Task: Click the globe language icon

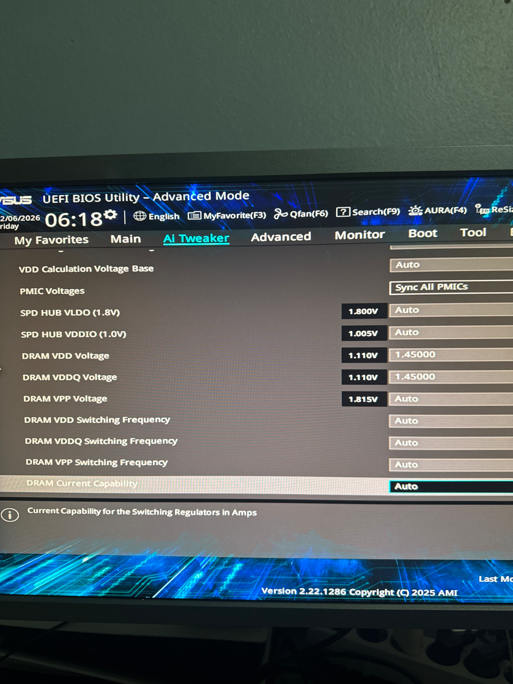Action: 139,216
